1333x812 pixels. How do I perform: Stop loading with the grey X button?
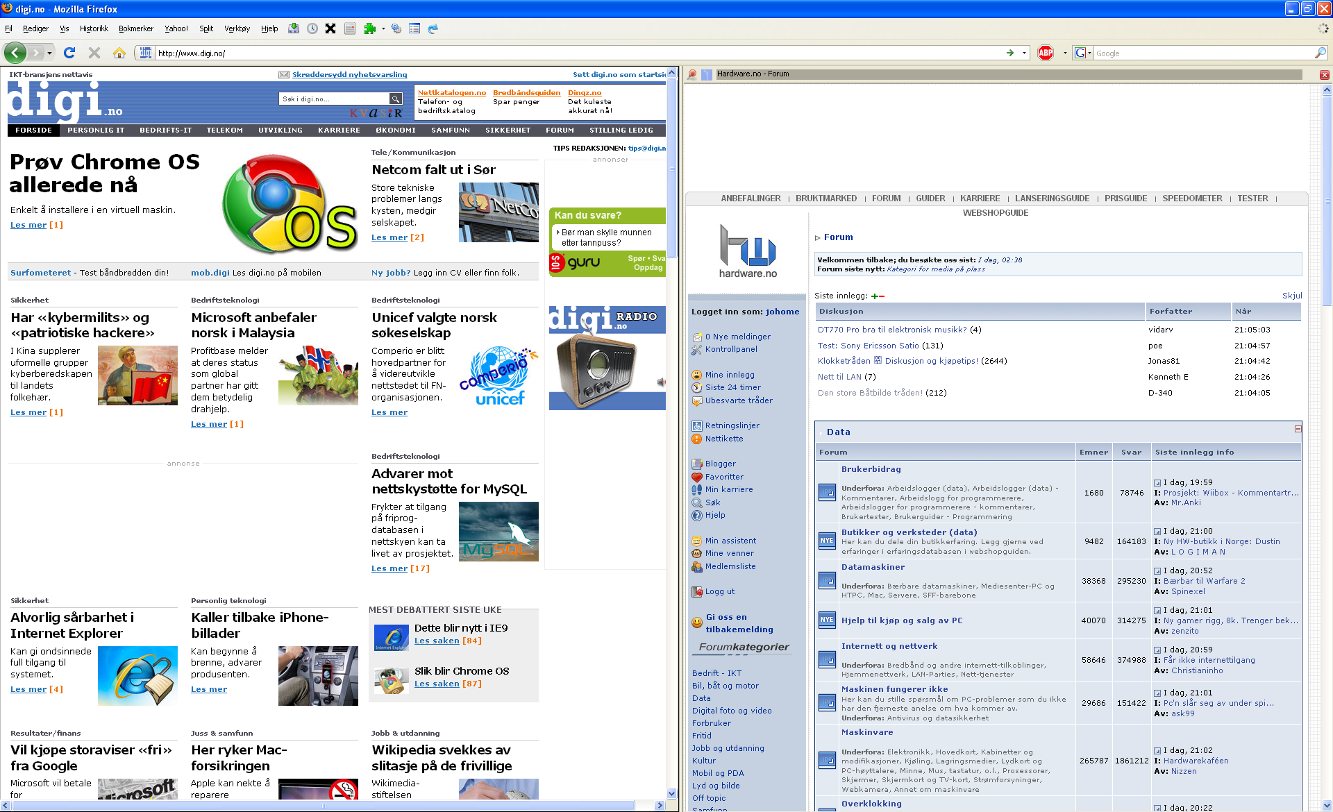click(x=94, y=53)
